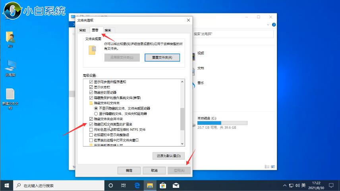
Task: Uncheck 隐藏已知文件类型的扩展名
Action: pos(91,124)
